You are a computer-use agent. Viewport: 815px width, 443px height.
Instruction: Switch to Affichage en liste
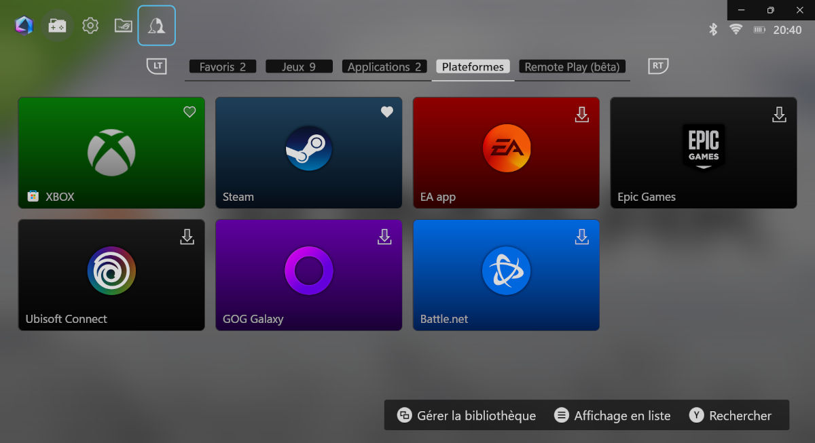613,416
